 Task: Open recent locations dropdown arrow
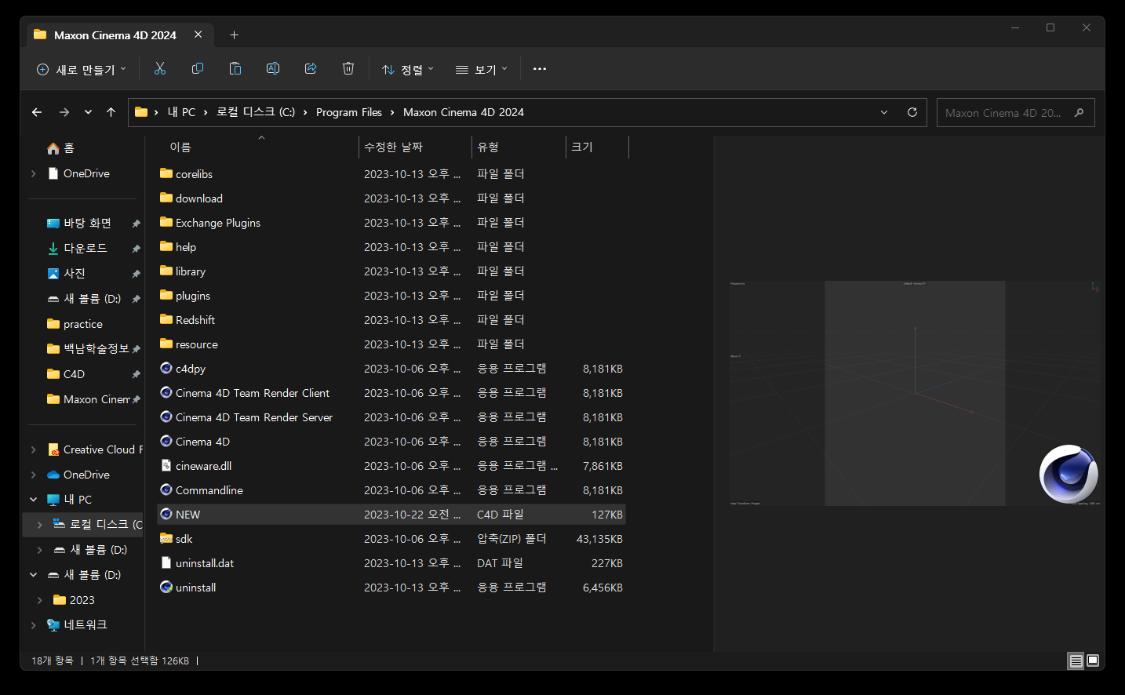[88, 112]
